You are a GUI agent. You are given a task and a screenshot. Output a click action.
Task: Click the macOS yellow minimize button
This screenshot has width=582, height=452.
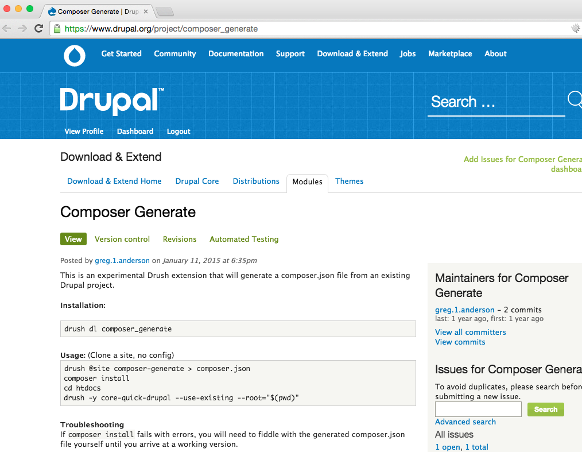18,9
